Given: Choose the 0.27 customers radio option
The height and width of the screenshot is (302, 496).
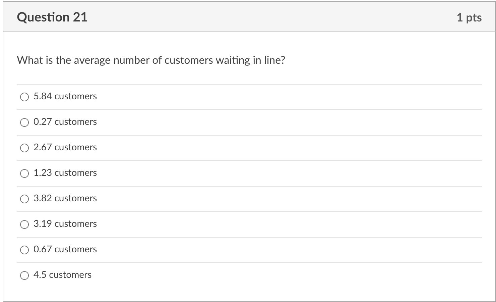Looking at the screenshot, I should click(x=24, y=122).
